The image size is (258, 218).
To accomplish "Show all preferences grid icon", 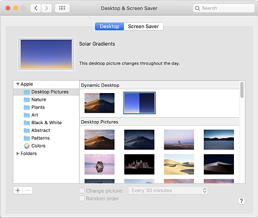I will 62,8.
